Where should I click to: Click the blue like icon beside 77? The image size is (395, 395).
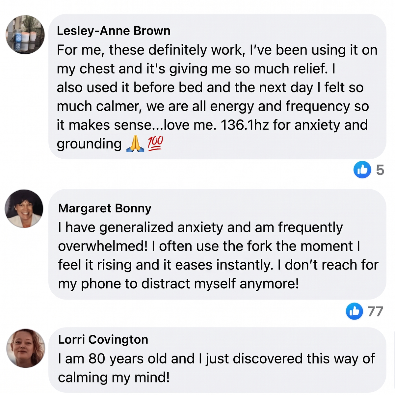(355, 311)
